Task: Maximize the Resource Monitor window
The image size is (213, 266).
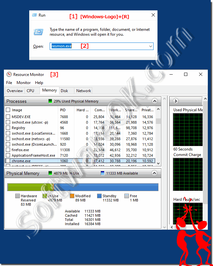Action: (186, 74)
